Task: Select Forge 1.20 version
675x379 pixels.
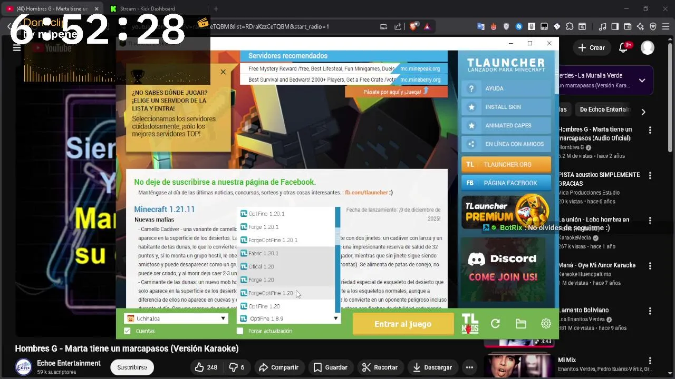Action: click(x=286, y=280)
